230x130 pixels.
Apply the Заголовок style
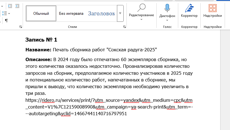[x=102, y=13]
